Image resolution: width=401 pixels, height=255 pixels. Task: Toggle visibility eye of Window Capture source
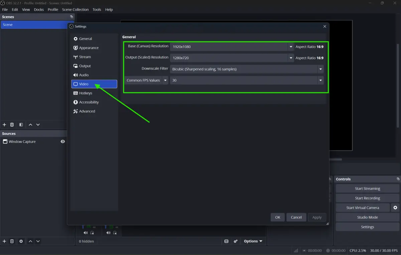62,142
